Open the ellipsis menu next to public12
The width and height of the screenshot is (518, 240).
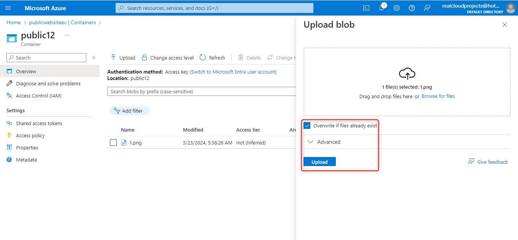(67, 35)
